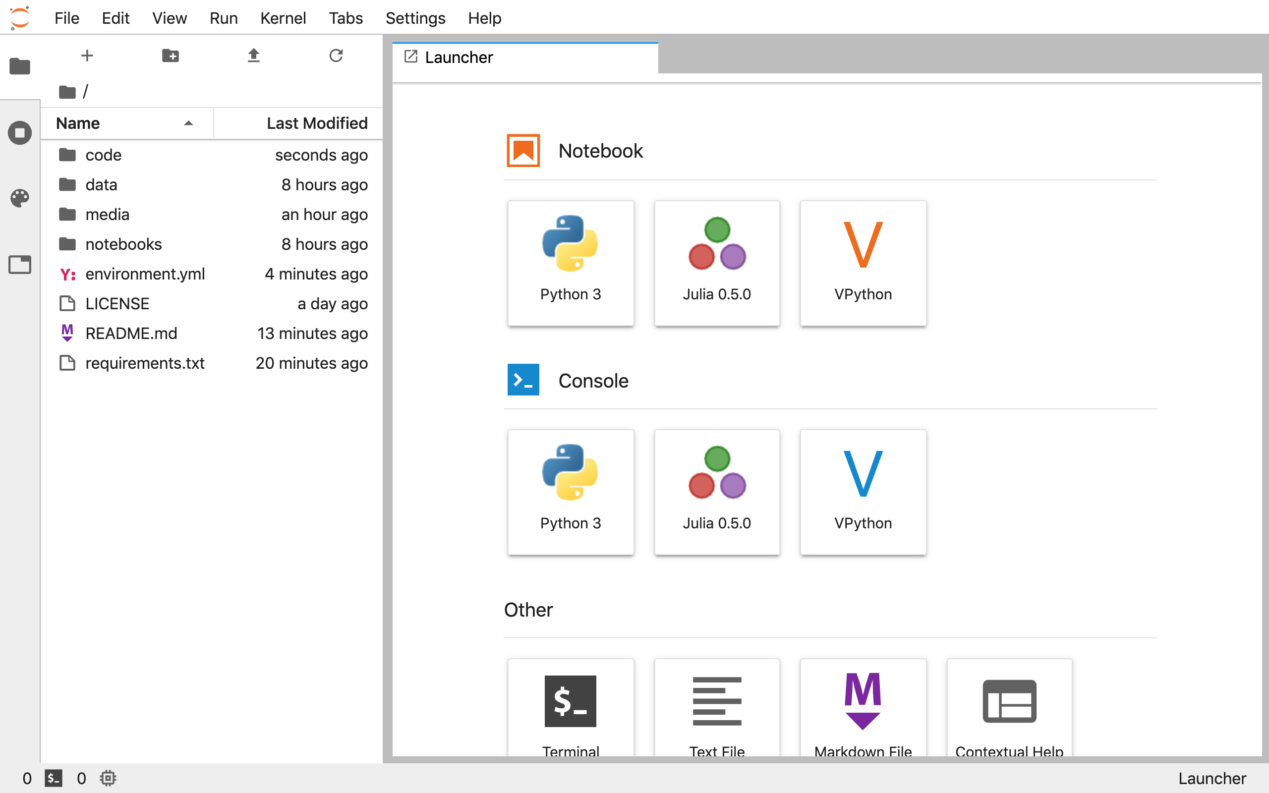Open a new Terminal from launcher
1269x793 pixels.
571,708
